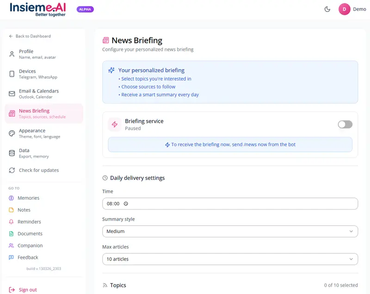Open the Documents page

[30, 234]
